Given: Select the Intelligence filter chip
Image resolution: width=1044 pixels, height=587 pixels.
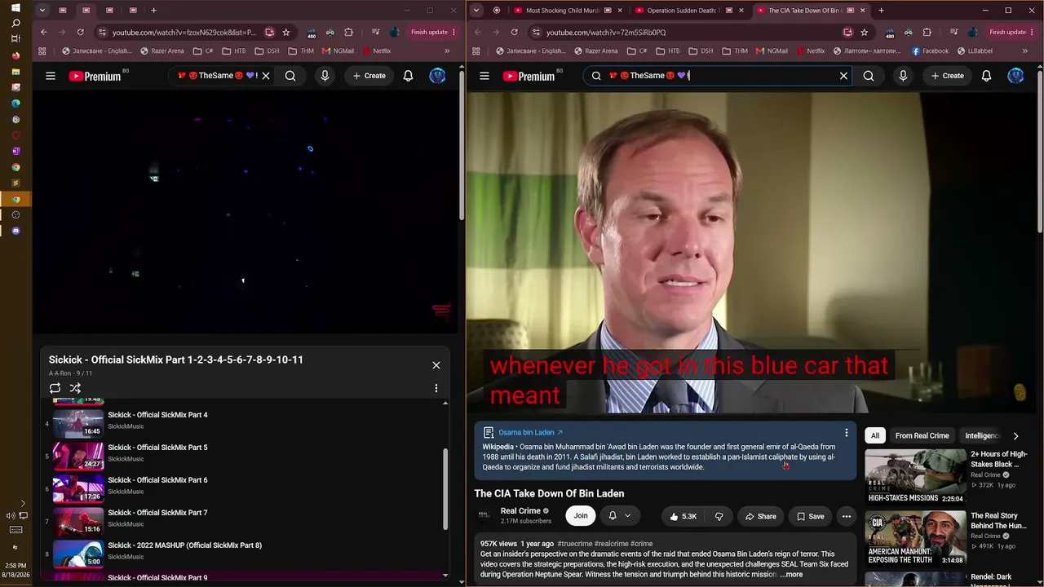Looking at the screenshot, I should click(x=981, y=436).
